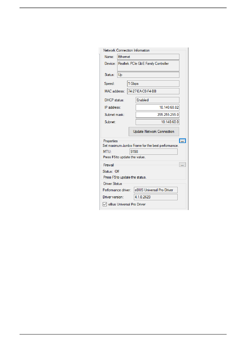Click the MTU value field

(153, 152)
